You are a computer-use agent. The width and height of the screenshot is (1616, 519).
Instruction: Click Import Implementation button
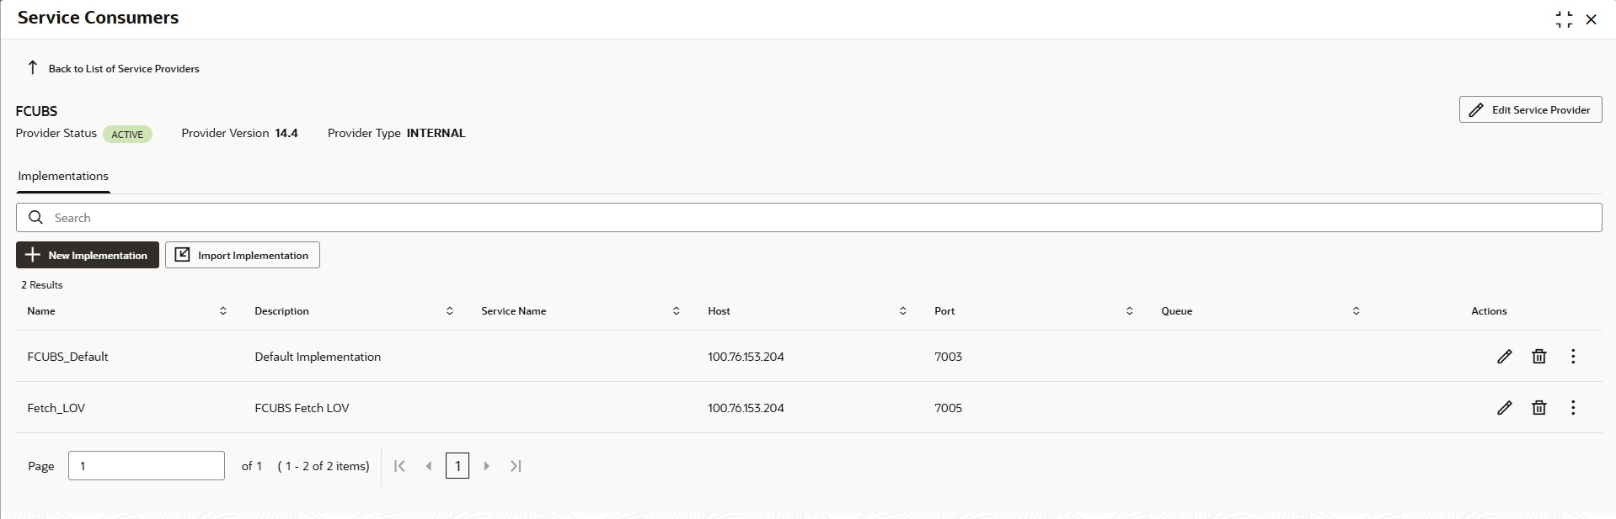(x=243, y=255)
